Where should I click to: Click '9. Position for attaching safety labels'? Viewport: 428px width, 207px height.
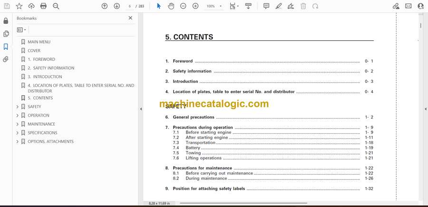click(x=269, y=189)
